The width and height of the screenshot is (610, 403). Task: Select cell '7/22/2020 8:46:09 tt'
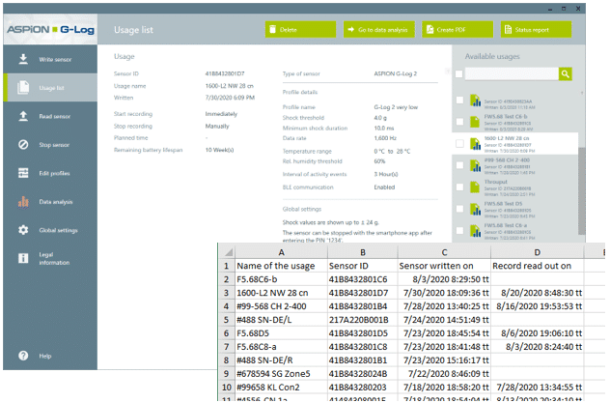coord(444,374)
